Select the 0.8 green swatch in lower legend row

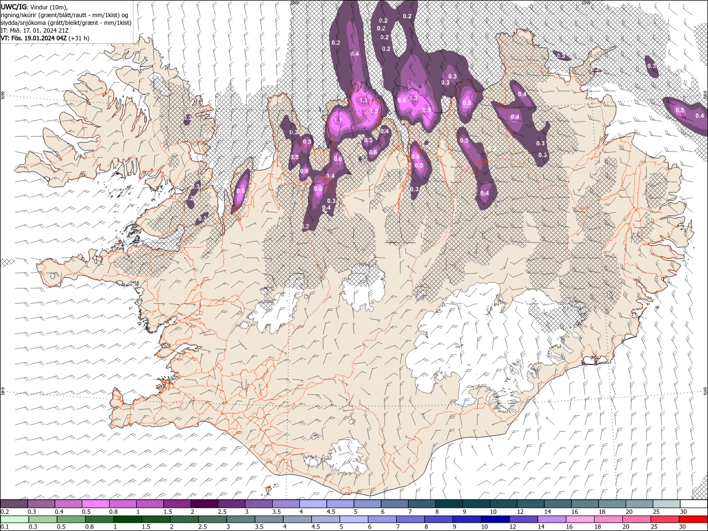pyautogui.click(x=99, y=519)
